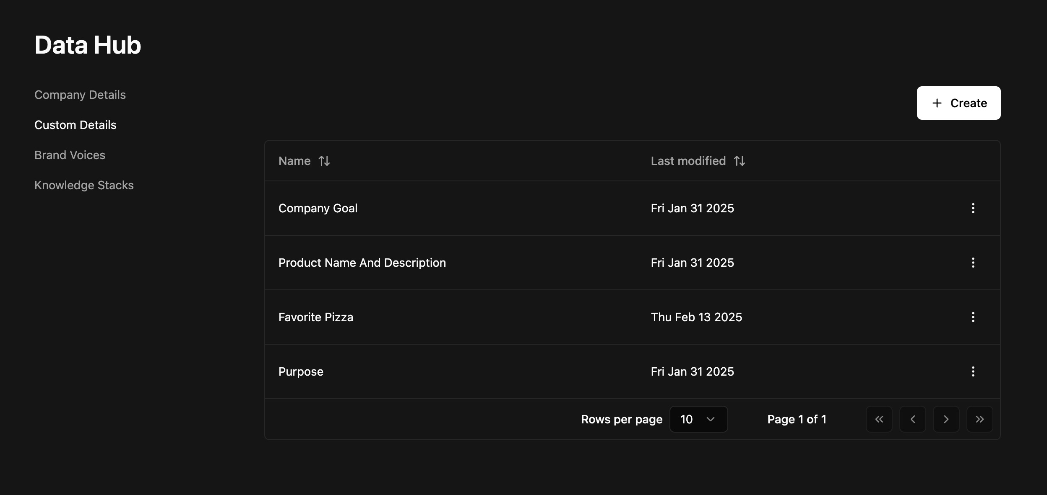
Task: Click the Name column sort arrows
Action: tap(324, 161)
